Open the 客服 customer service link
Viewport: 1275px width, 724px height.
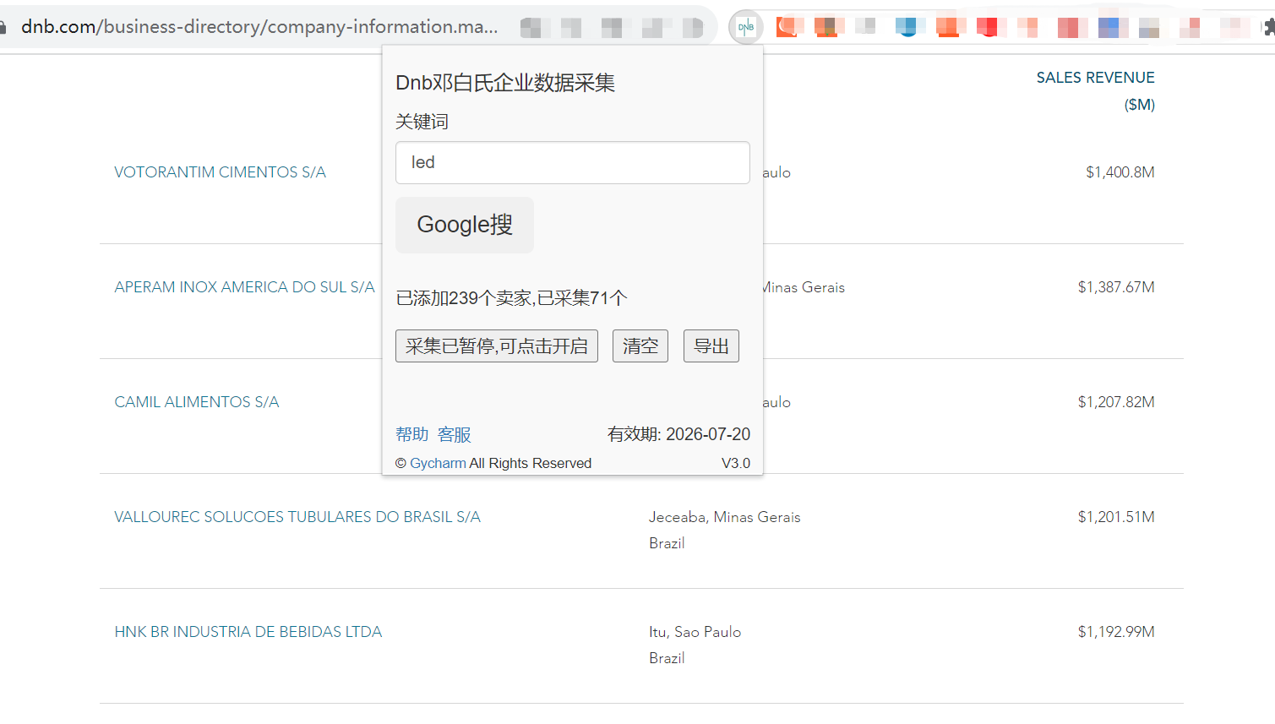click(x=455, y=434)
